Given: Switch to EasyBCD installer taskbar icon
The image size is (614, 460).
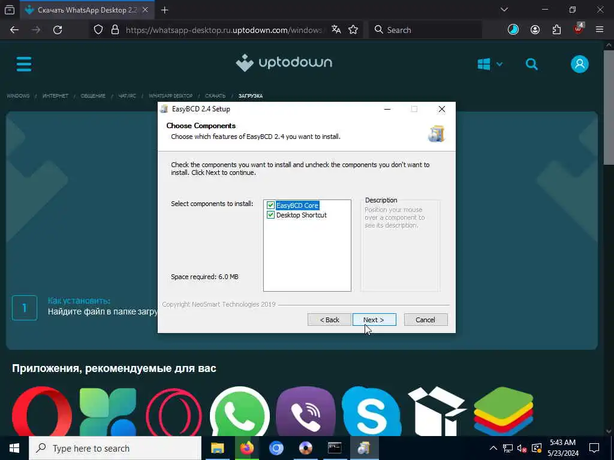Looking at the screenshot, I should pos(364,448).
